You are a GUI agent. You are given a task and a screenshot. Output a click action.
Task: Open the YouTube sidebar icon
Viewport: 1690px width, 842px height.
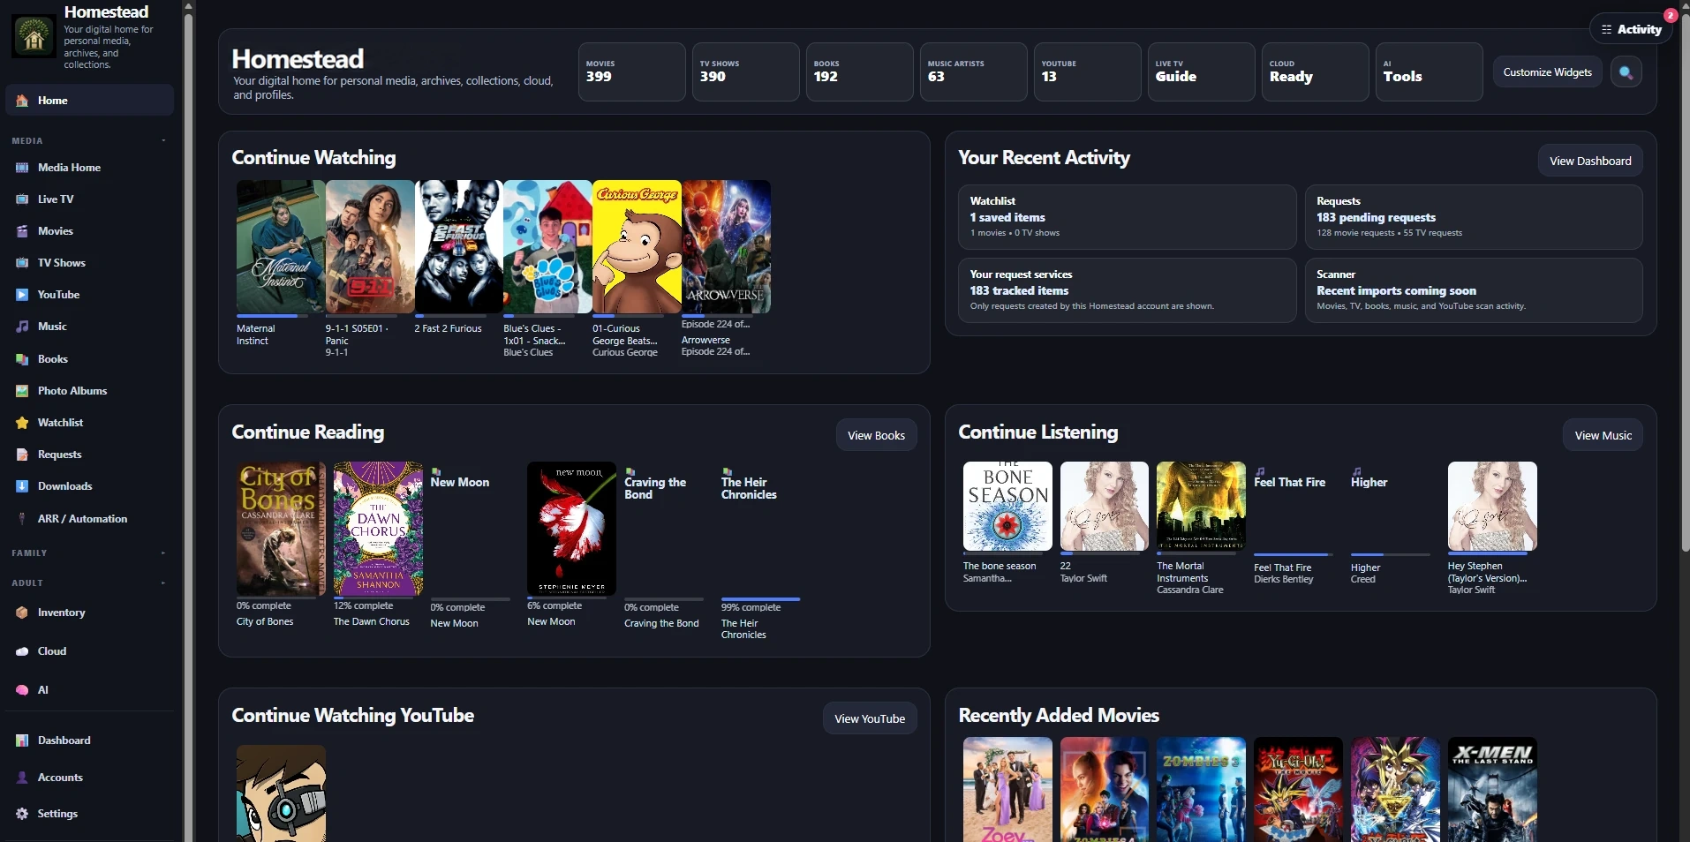[x=22, y=295]
